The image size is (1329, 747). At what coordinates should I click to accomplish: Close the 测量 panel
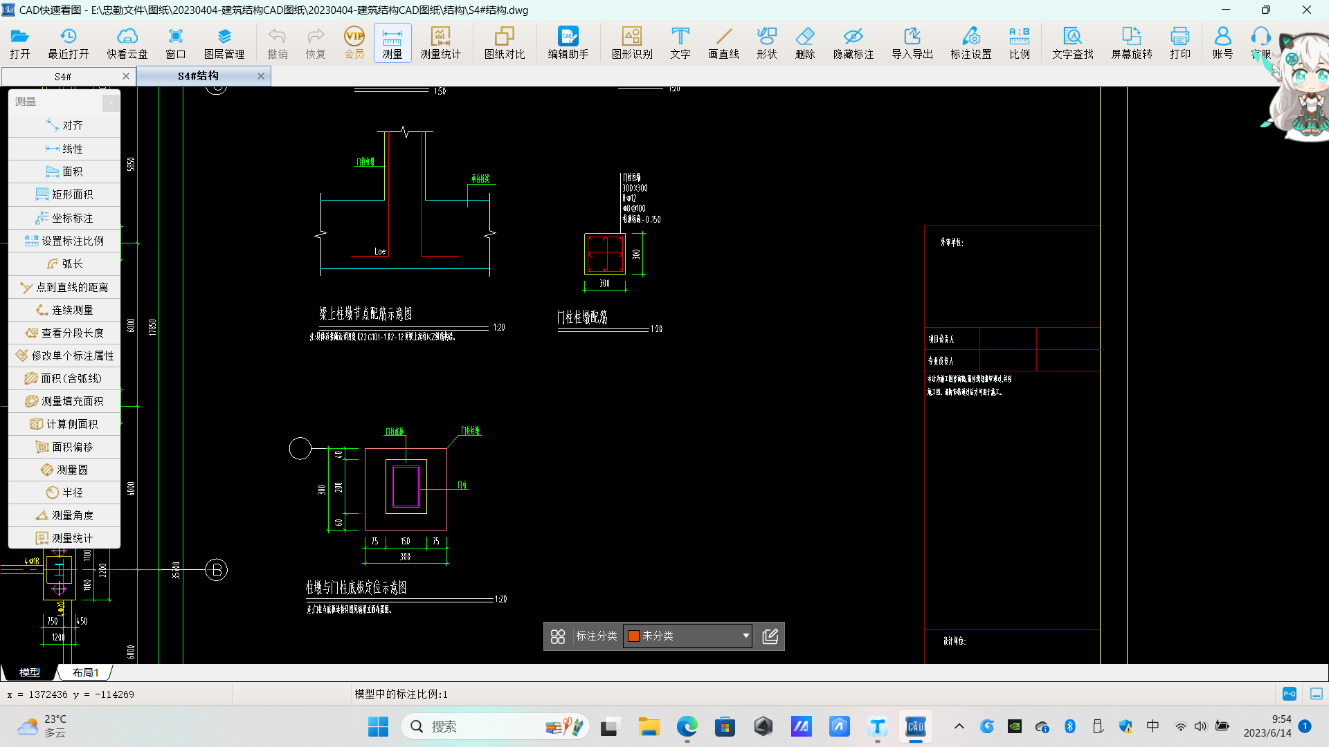111,102
